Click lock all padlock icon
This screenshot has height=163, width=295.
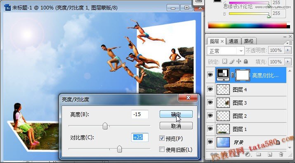(245, 61)
